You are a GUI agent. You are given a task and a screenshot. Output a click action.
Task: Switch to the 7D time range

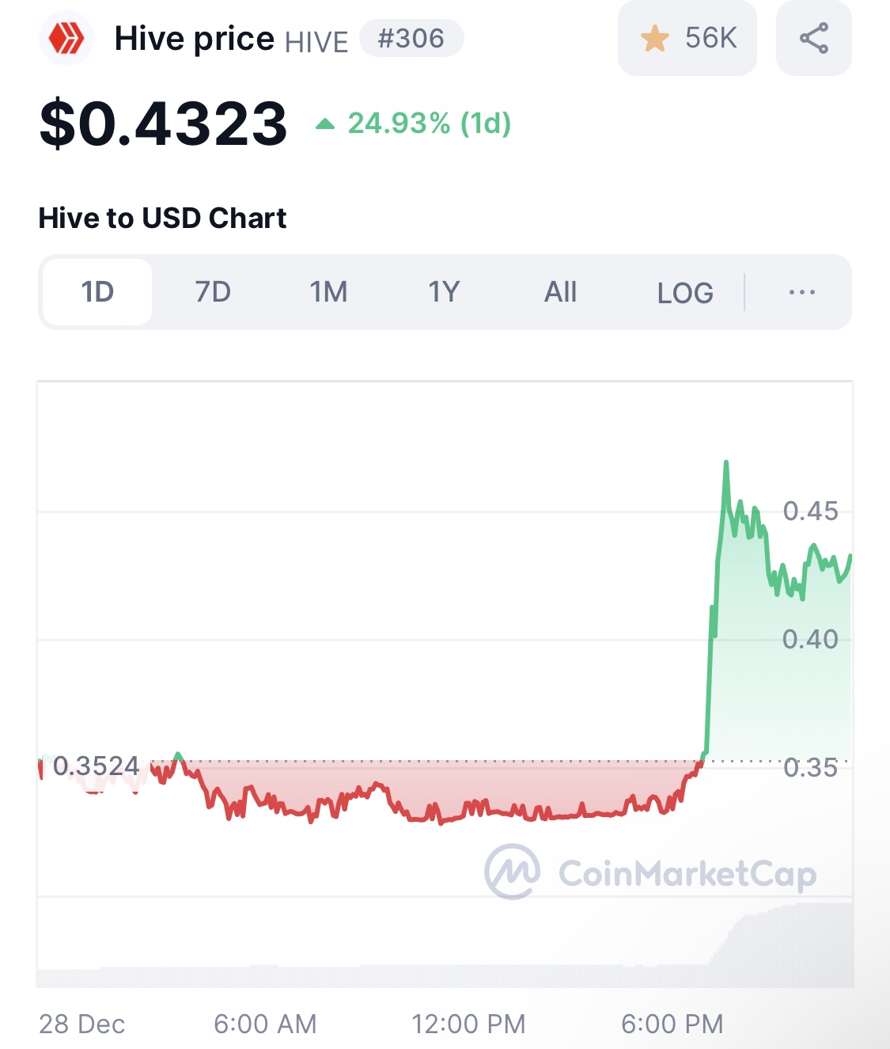213,292
